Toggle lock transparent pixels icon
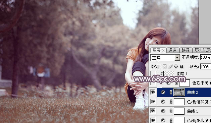Viewport: 211px width, 123px height. [x=164, y=66]
